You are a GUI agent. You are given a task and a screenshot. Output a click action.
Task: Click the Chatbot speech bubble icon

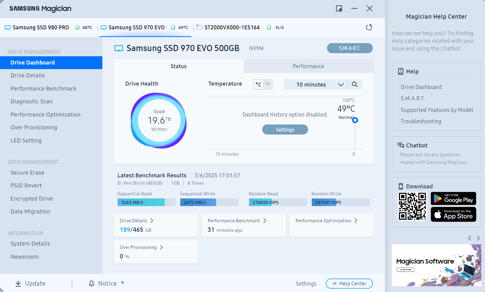tap(401, 145)
